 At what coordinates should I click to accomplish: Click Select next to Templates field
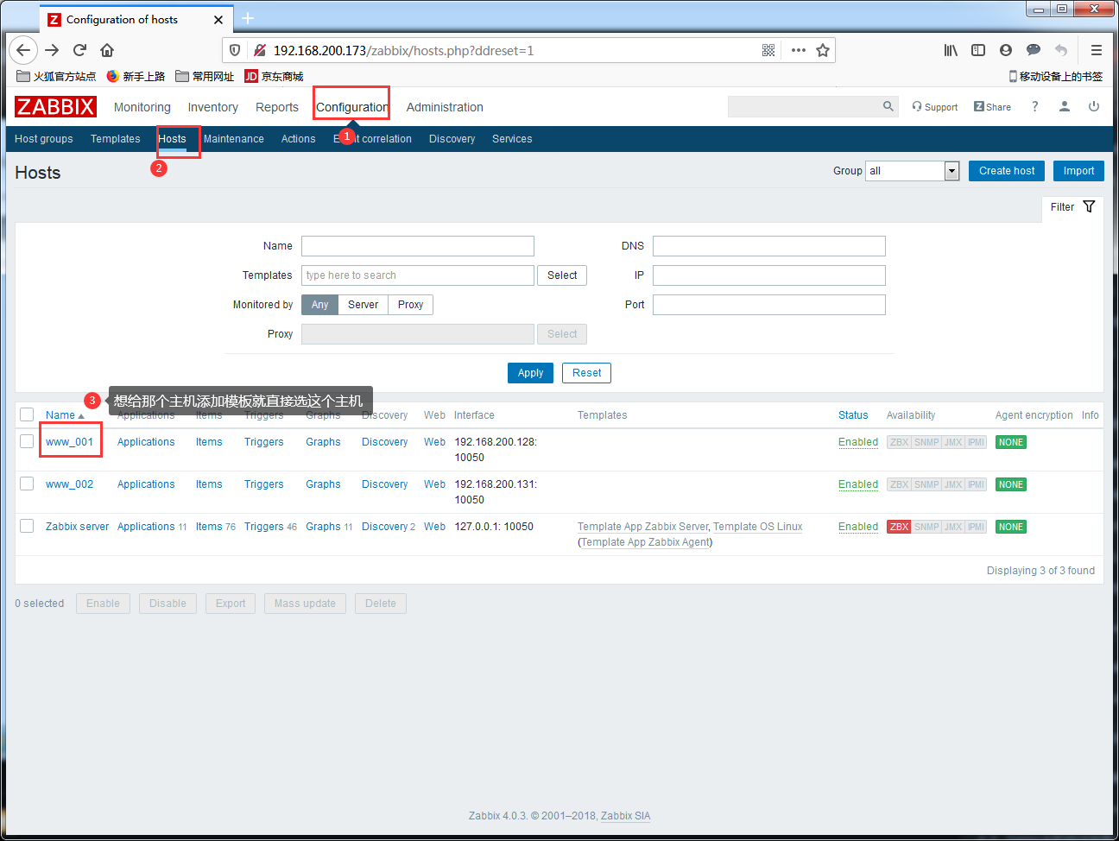(562, 275)
